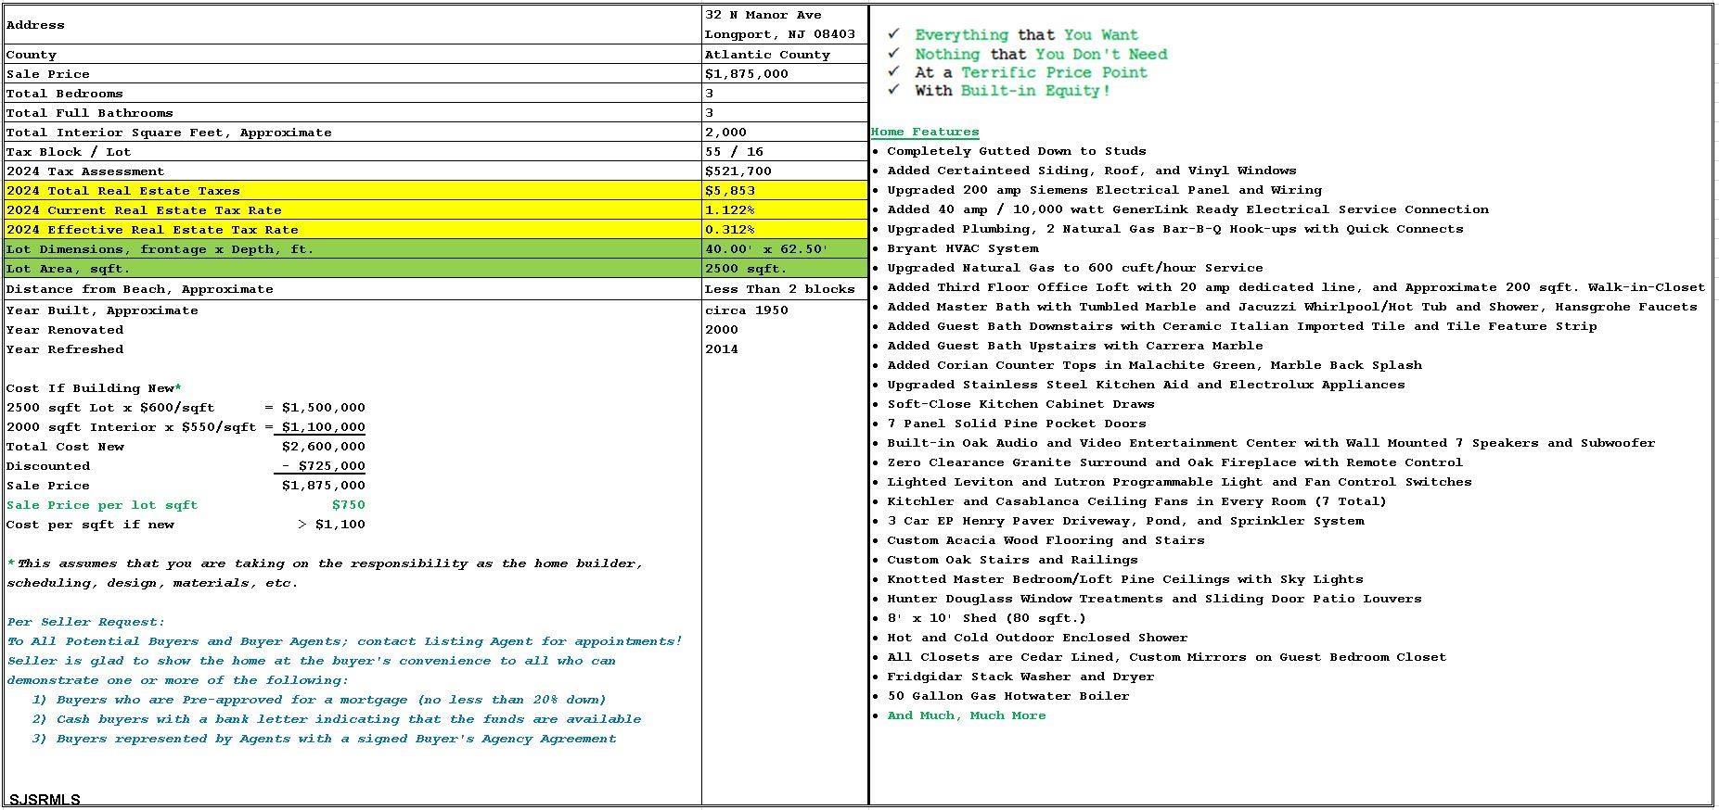Click the address value "32 N Manor Ave"
1719x810 pixels.
pyautogui.click(x=763, y=15)
